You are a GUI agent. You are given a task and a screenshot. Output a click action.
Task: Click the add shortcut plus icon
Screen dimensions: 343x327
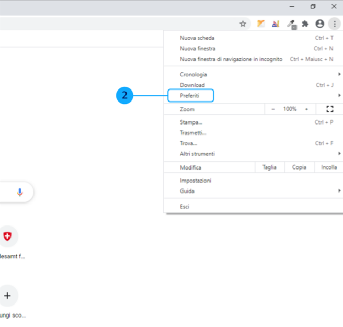7,296
